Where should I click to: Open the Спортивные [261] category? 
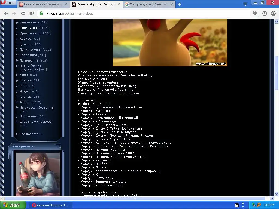click(34, 22)
